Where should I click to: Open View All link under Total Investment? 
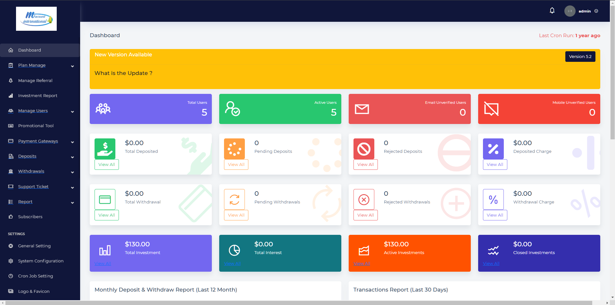[103, 263]
